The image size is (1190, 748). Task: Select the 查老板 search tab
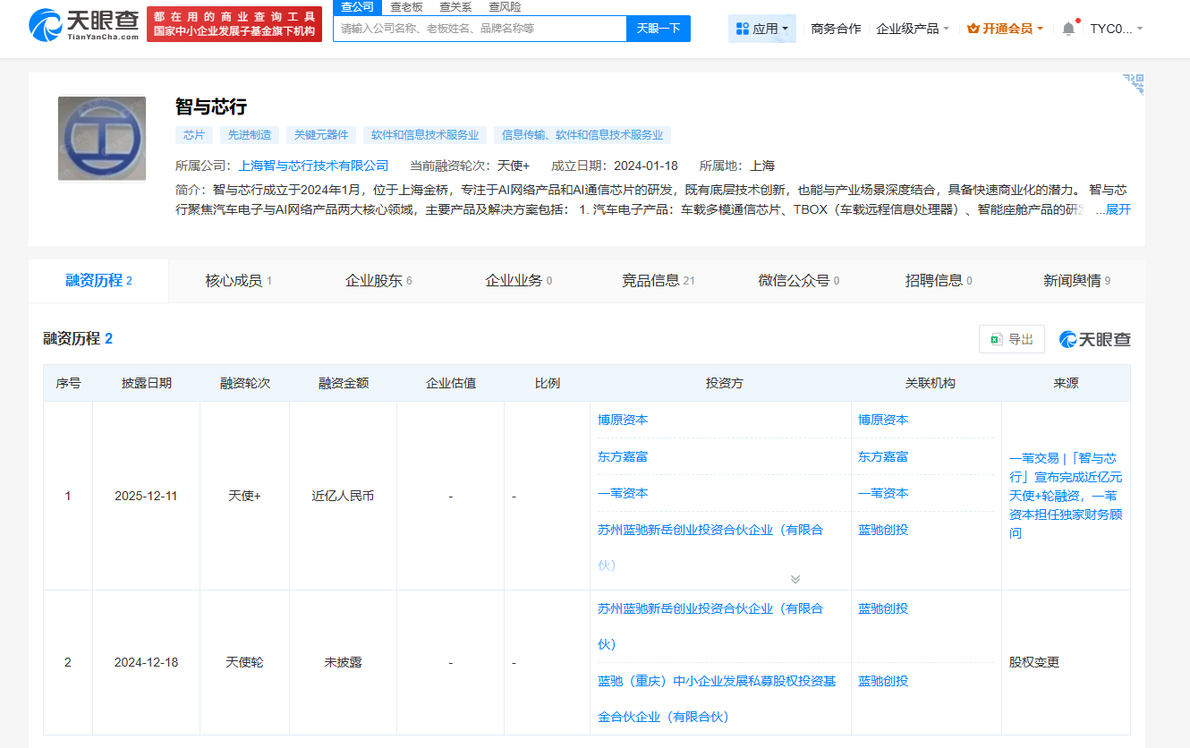pyautogui.click(x=406, y=7)
